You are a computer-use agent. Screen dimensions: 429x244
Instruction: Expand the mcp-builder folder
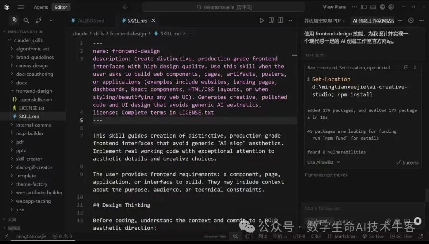click(29, 133)
